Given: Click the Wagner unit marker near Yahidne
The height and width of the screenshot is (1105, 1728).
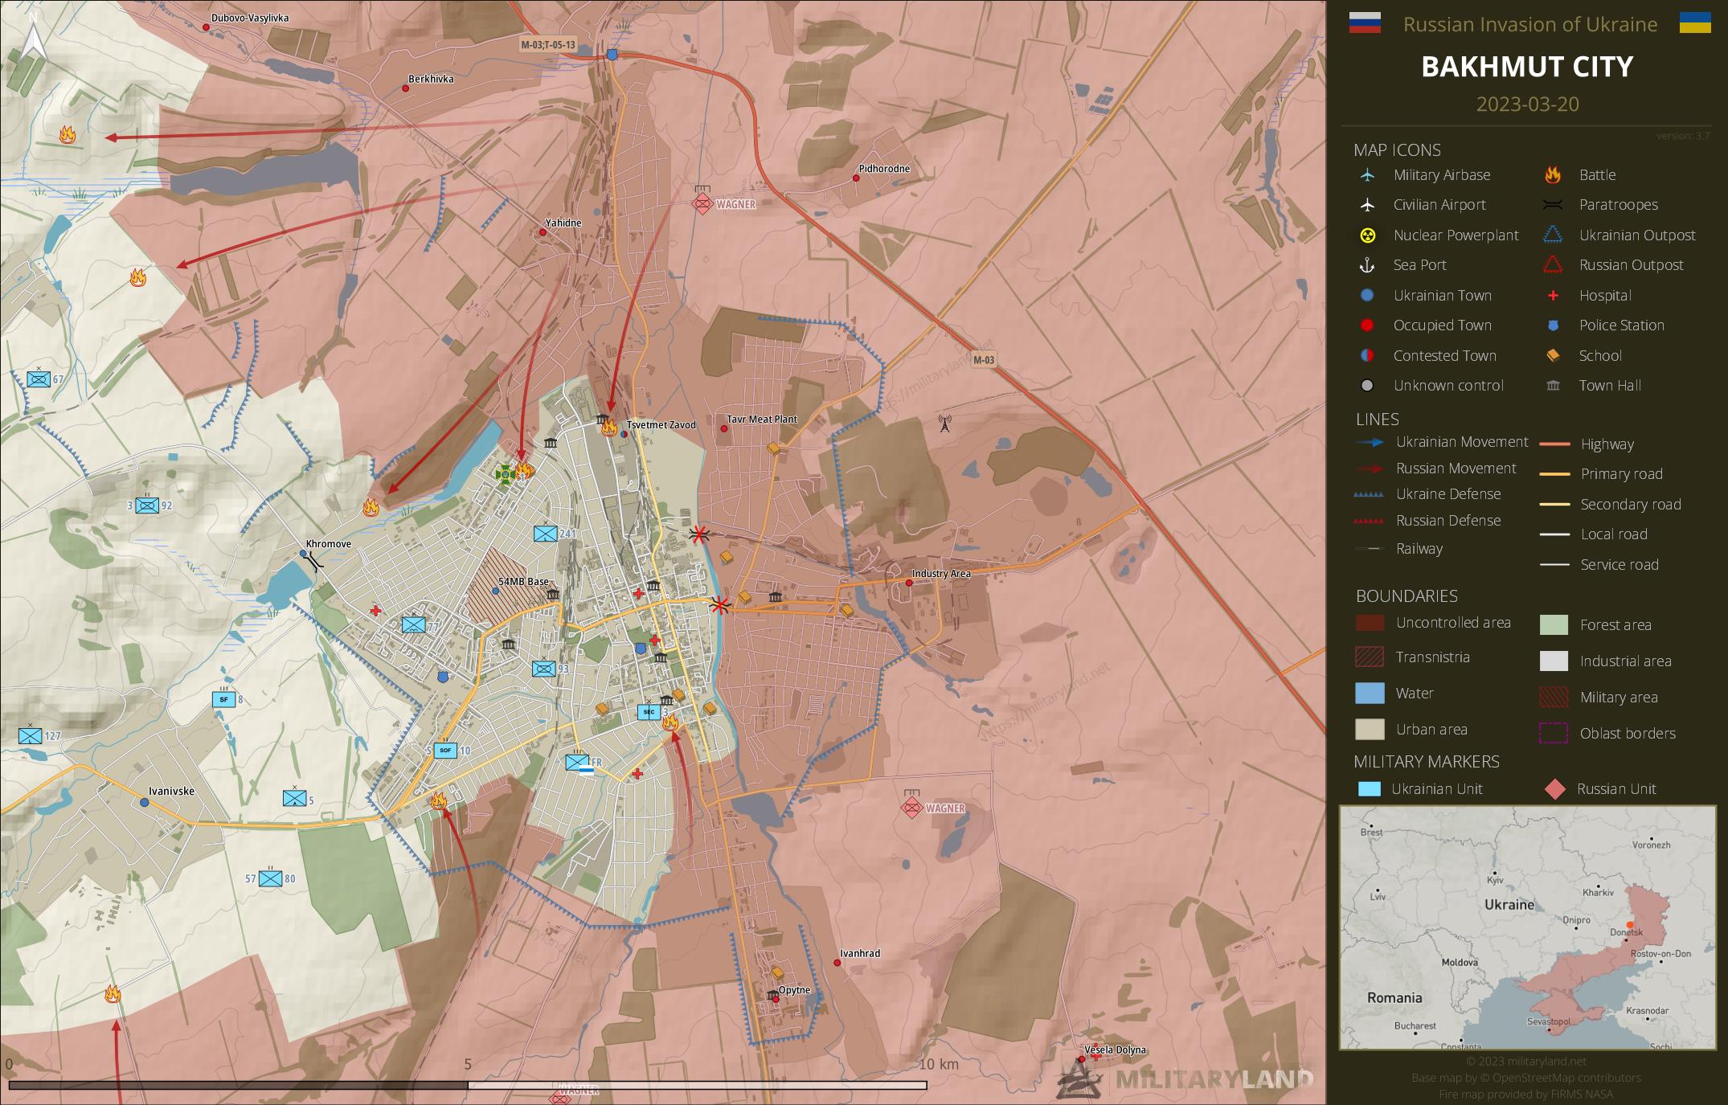Looking at the screenshot, I should (x=702, y=203).
